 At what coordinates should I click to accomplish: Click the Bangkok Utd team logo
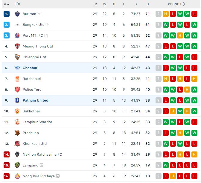point(17,25)
